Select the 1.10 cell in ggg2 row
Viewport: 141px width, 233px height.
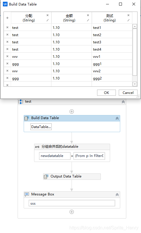(71, 78)
